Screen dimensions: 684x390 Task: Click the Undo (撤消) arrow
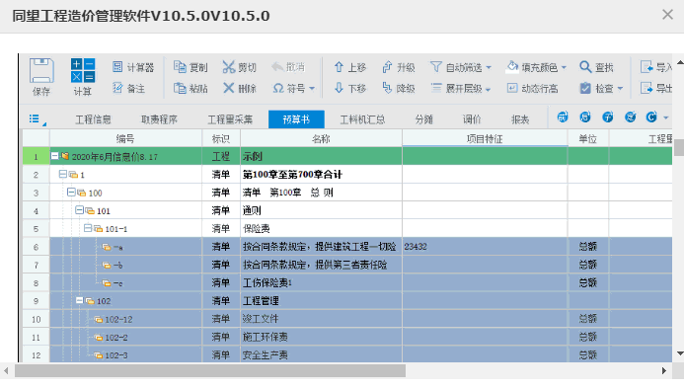[x=288, y=67]
